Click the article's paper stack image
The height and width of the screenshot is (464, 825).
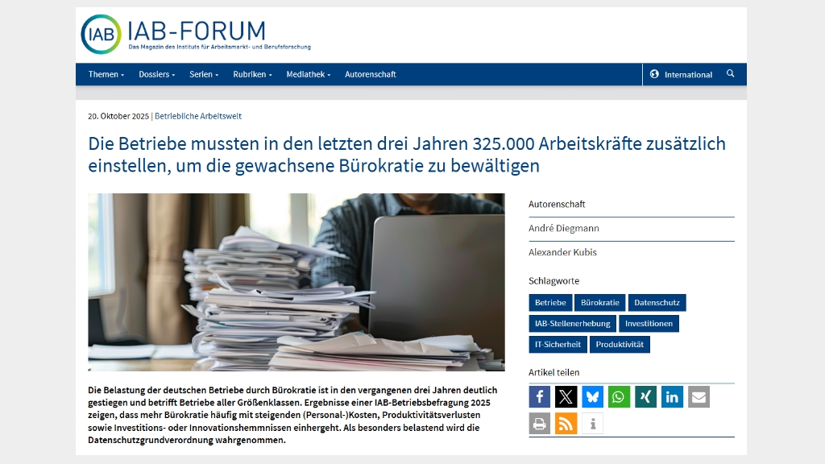[x=296, y=282]
